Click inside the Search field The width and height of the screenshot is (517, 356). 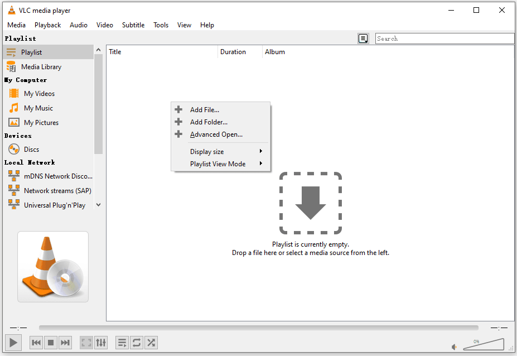pos(444,38)
